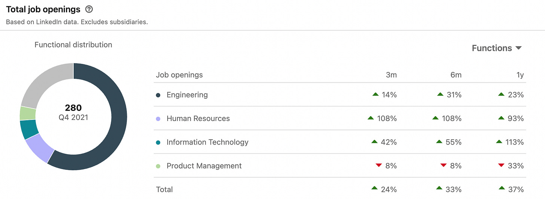Screen dimensions: 545x199
Task: Click the Engineering row label
Action: point(187,95)
